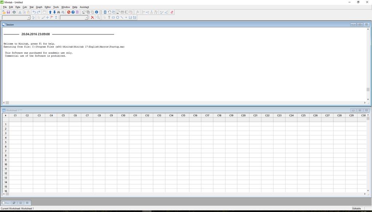The image size is (372, 212).
Task: Click the Assign Formula fx icon
Action: point(137,12)
